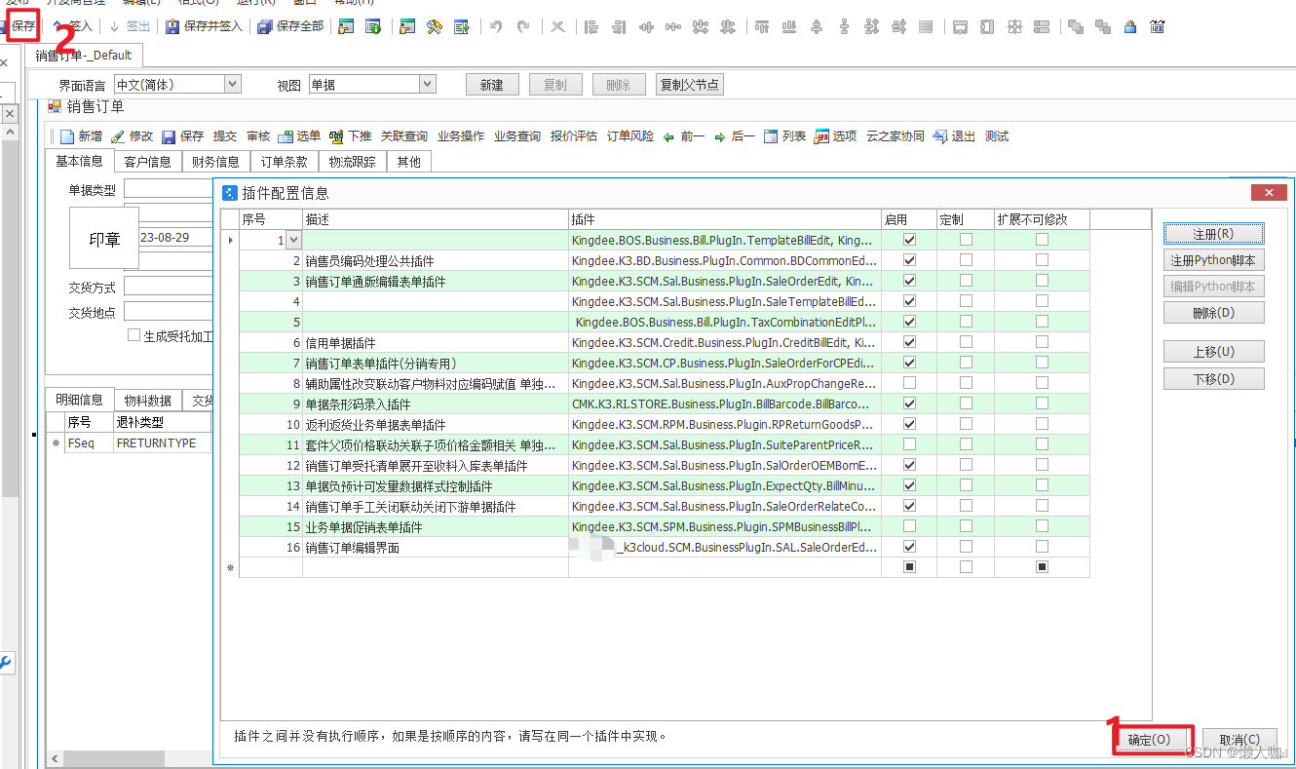The height and width of the screenshot is (769, 1296).
Task: Toggle 启用 checkbox for 销售订单编辑界面 row
Action: coord(909,547)
